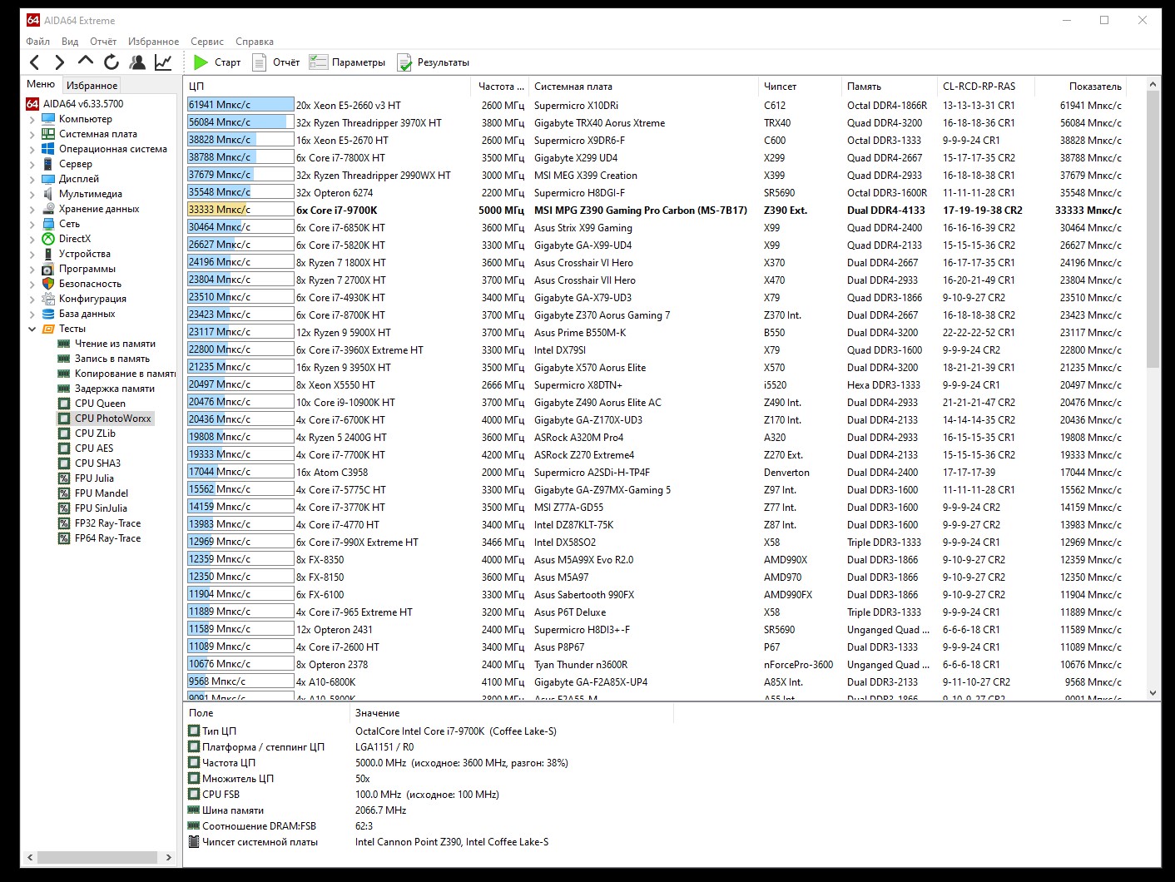Viewport: 1175px width, 882px height.
Task: Open the graph chart icon in toolbar
Action: coord(163,62)
